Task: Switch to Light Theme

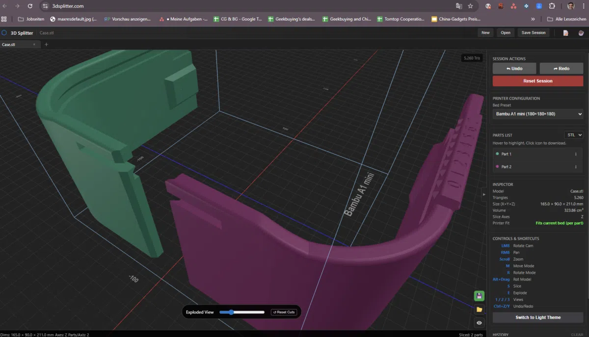Action: click(537, 317)
